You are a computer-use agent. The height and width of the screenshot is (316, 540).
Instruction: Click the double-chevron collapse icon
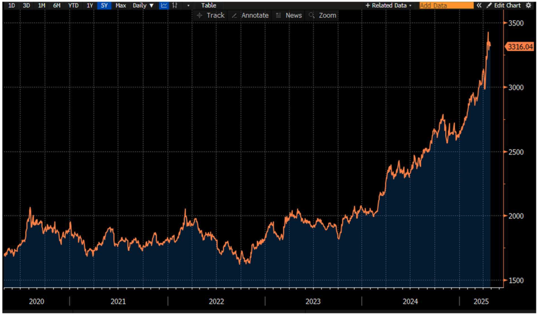click(x=480, y=6)
